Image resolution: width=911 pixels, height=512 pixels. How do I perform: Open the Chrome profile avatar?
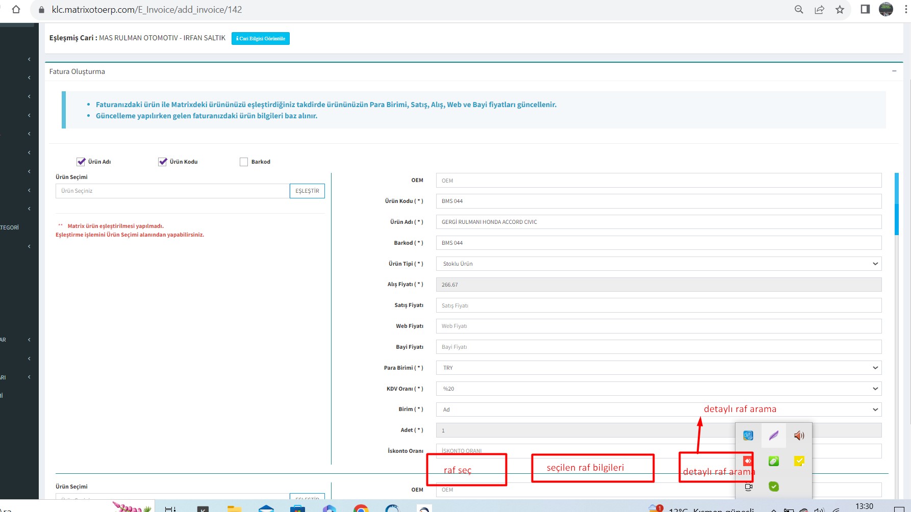[x=886, y=9]
